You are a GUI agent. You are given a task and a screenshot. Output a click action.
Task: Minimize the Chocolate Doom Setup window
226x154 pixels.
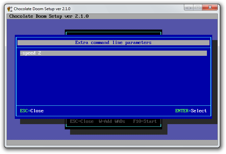tap(188, 8)
